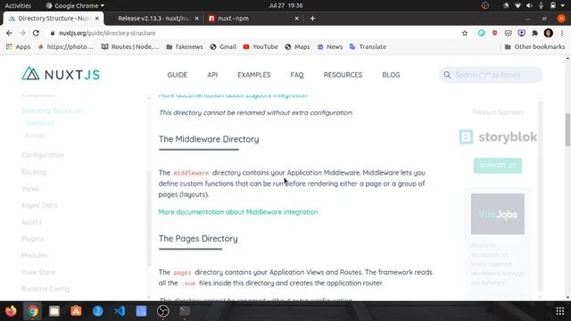Open the Extensions puzzle icon
Screen dimensions: 571x321
pos(534,33)
